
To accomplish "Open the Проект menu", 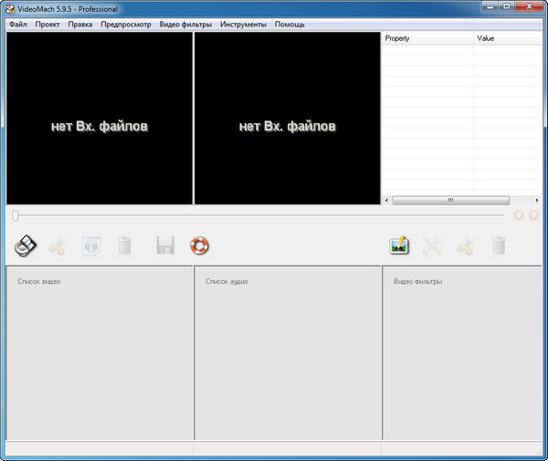I will tap(47, 25).
